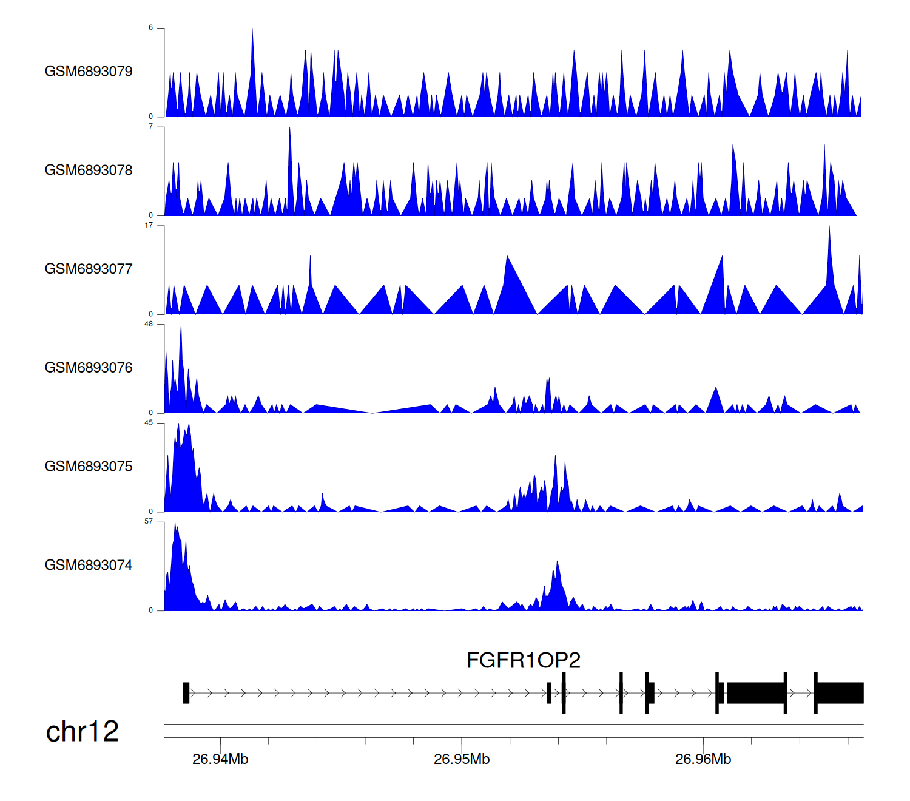This screenshot has width=910, height=801.
Task: Click the chr12 chromosome label
Action: [x=82, y=732]
